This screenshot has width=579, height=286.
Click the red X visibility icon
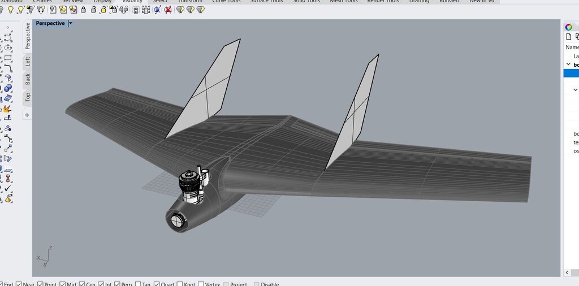click(168, 10)
